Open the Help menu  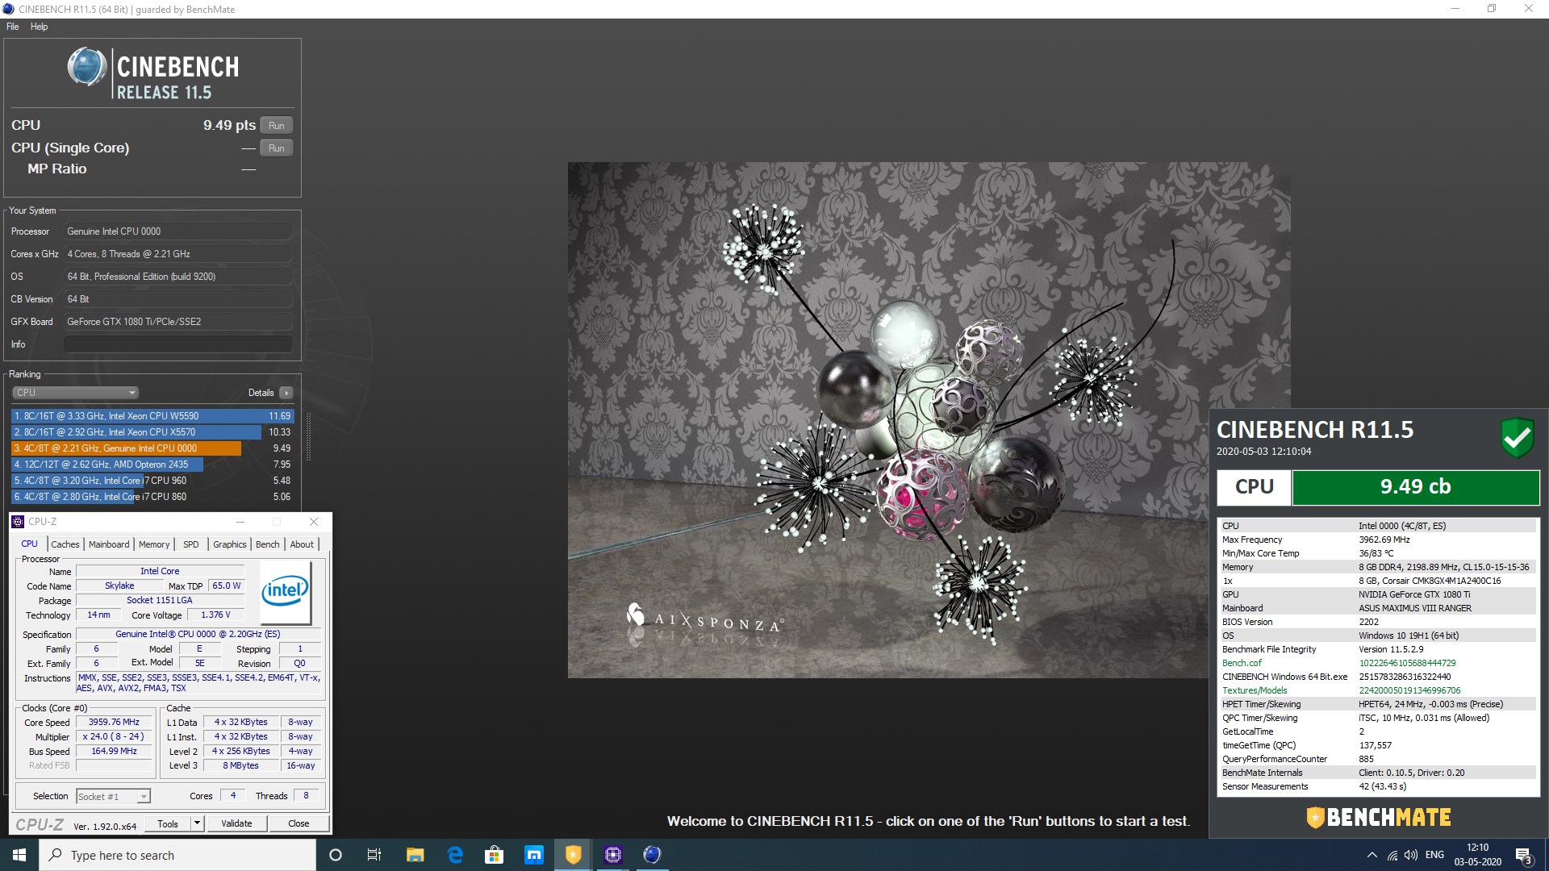tap(39, 27)
